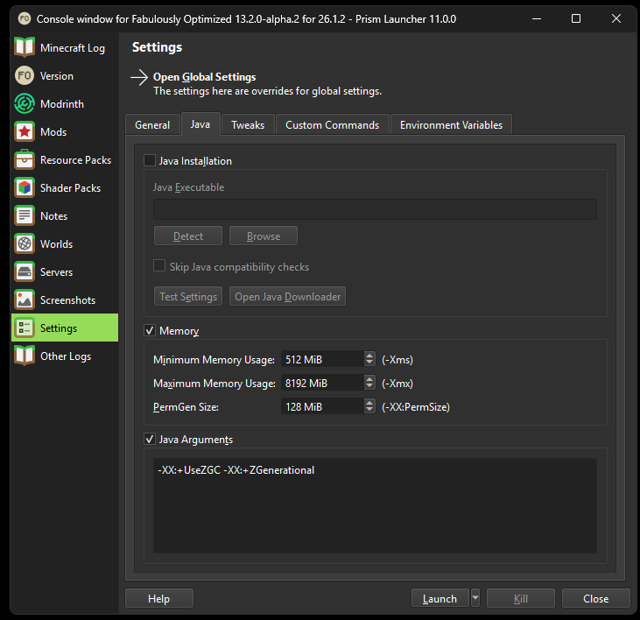Select the Worlds sidebar label
Image resolution: width=640 pixels, height=620 pixels.
[x=56, y=244]
